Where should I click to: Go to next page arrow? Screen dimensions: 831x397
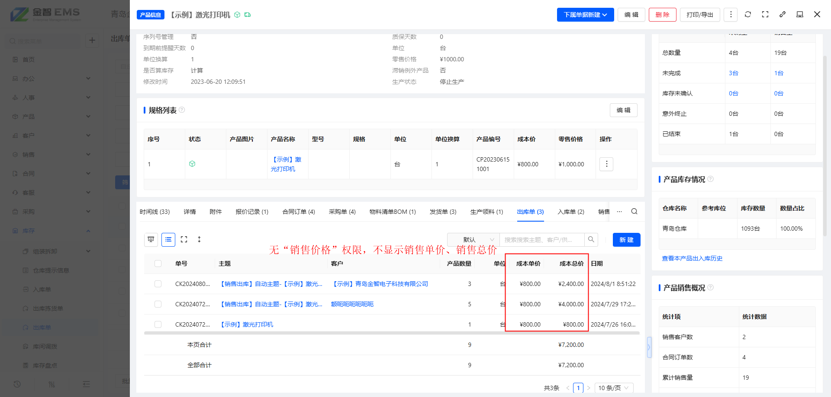589,388
